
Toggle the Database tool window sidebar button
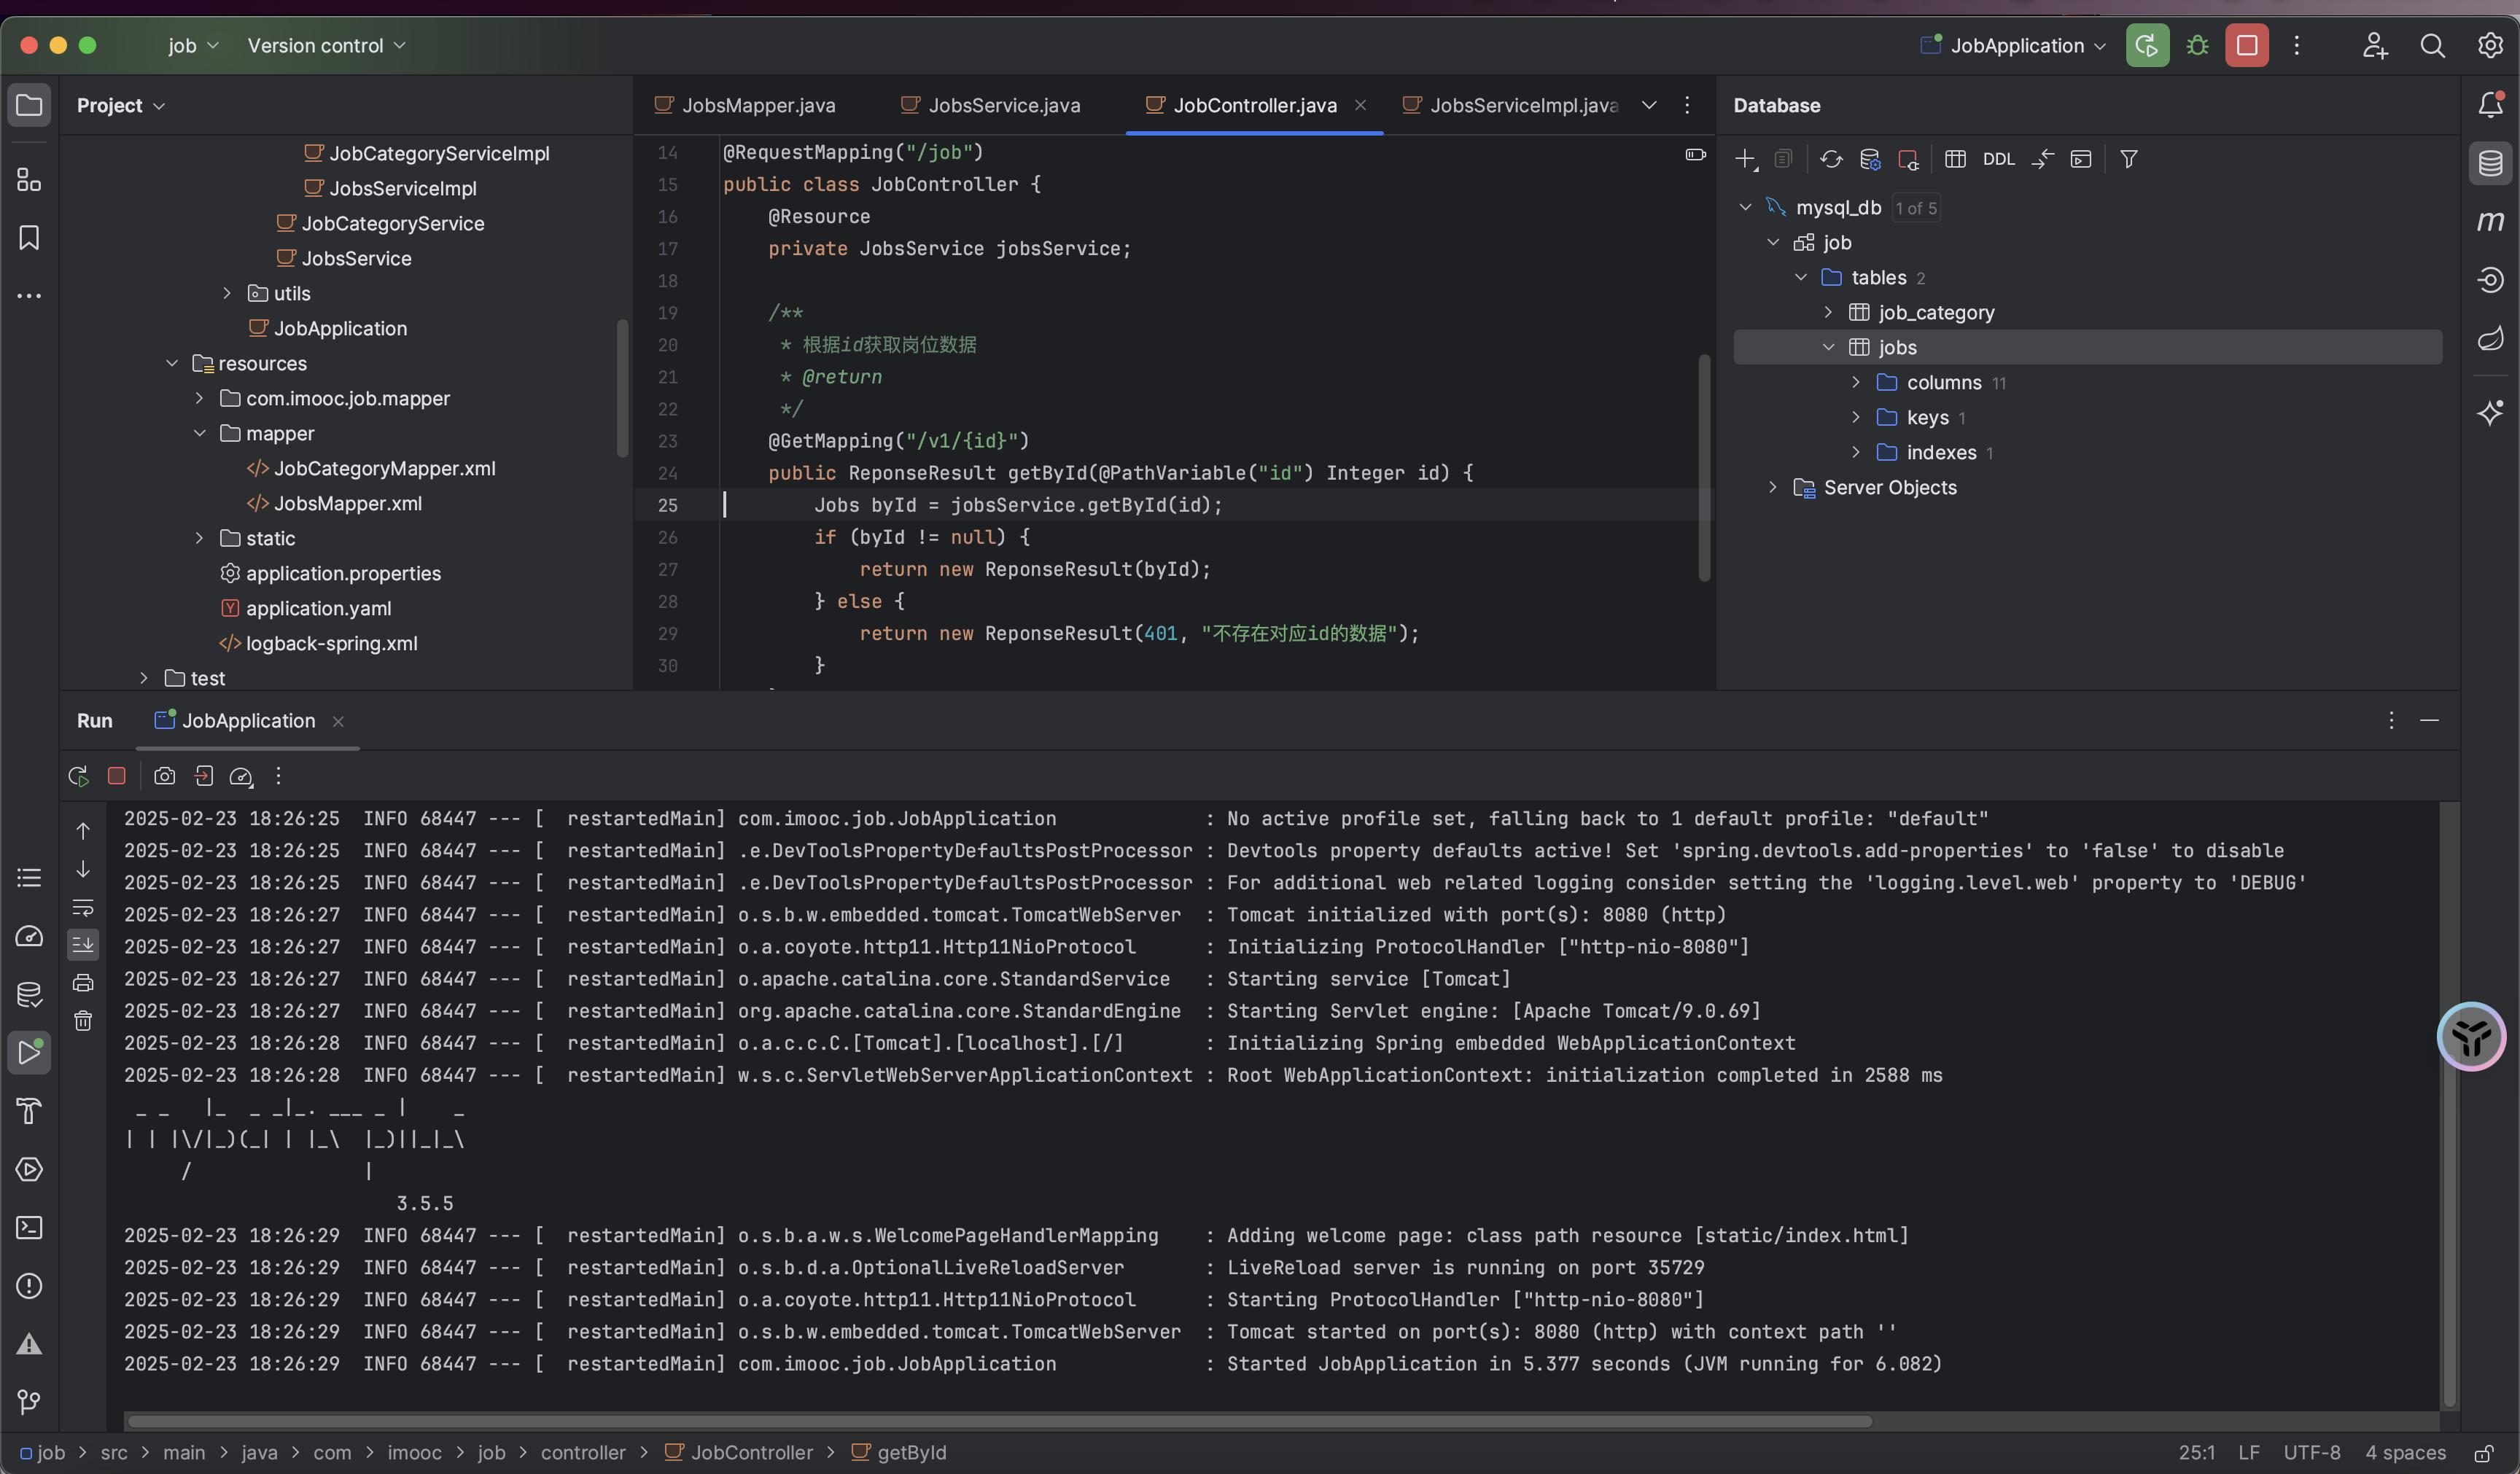pyautogui.click(x=2490, y=163)
